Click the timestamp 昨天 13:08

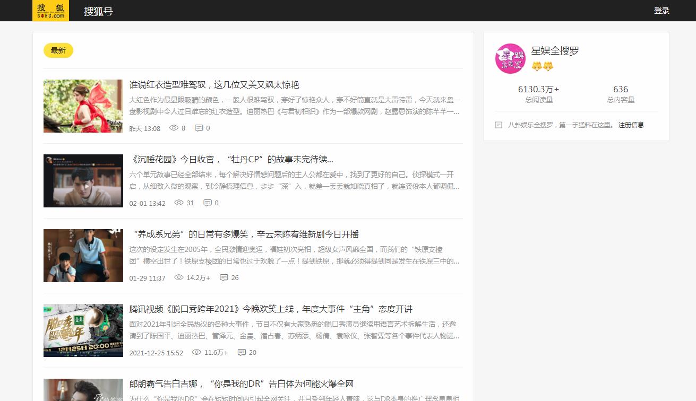(145, 128)
